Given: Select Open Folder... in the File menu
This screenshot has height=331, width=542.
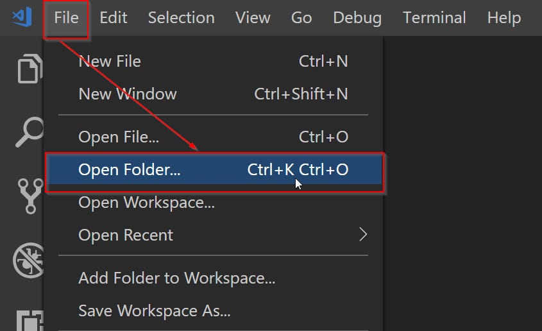Looking at the screenshot, I should 214,170.
